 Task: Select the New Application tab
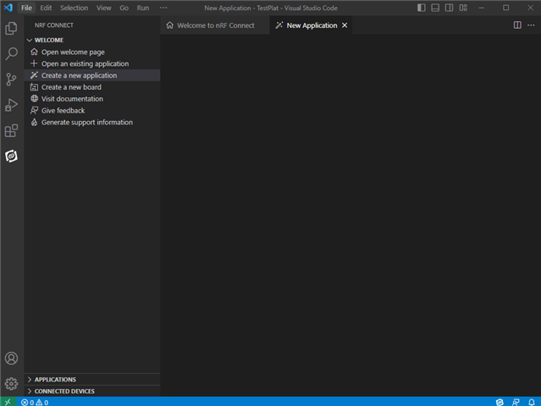pos(311,25)
